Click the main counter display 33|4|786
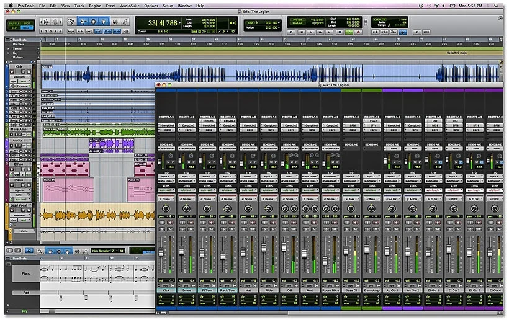The height and width of the screenshot is (320, 509). [x=163, y=23]
